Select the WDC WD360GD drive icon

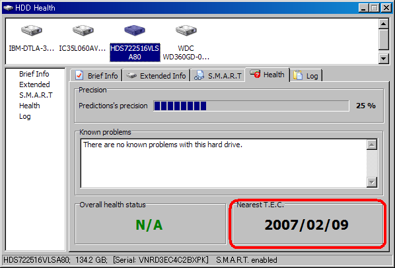coord(186,30)
